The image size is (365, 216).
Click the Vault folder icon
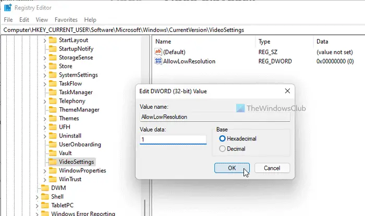point(53,153)
